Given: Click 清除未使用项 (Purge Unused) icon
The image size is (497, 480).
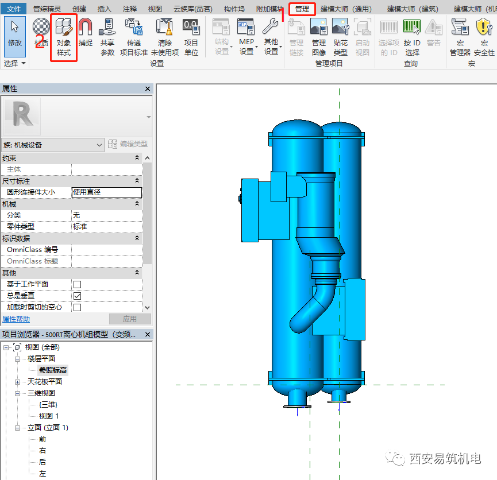Looking at the screenshot, I should 165,36.
